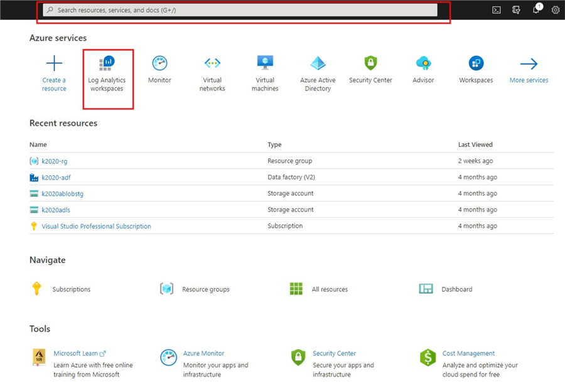The image size is (565, 386).
Task: Open the k2020adls resource link
Action: click(56, 210)
